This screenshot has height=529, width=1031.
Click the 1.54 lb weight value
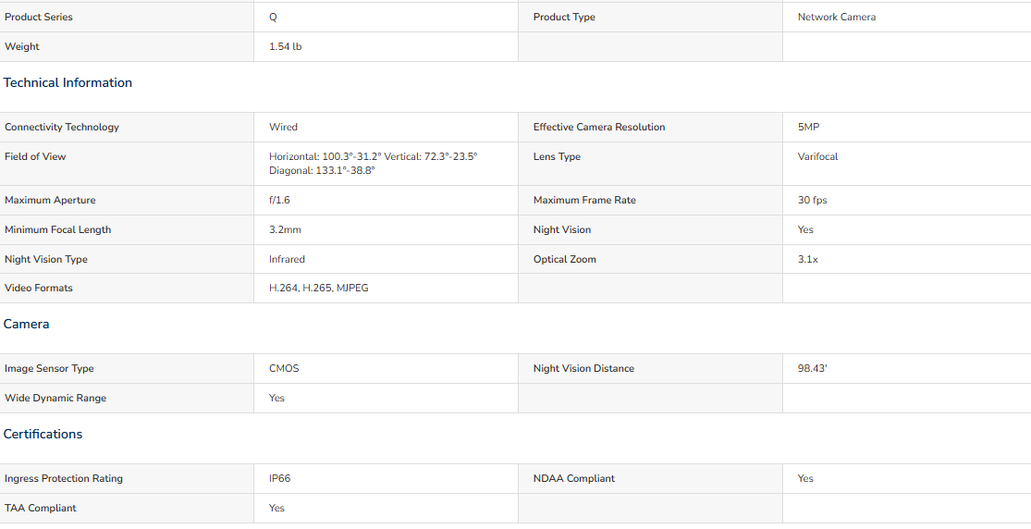click(x=286, y=47)
